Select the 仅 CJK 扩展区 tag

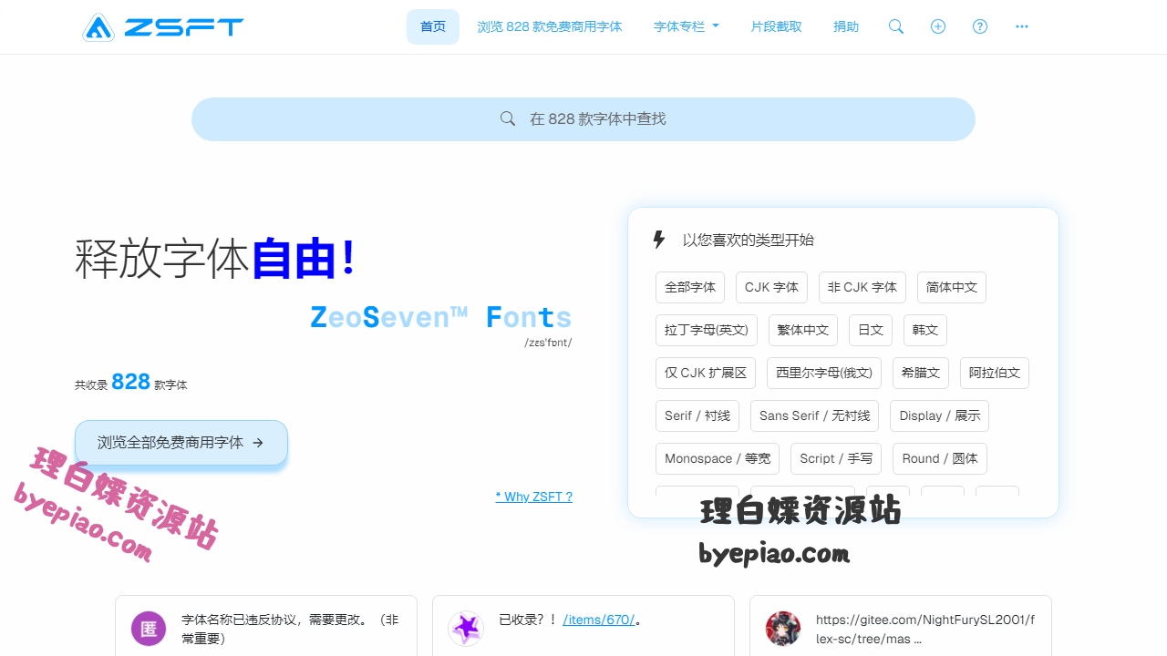706,373
